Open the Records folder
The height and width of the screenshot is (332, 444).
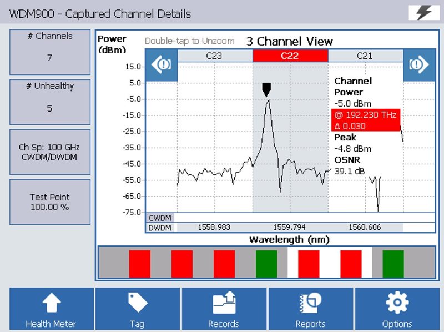click(225, 309)
